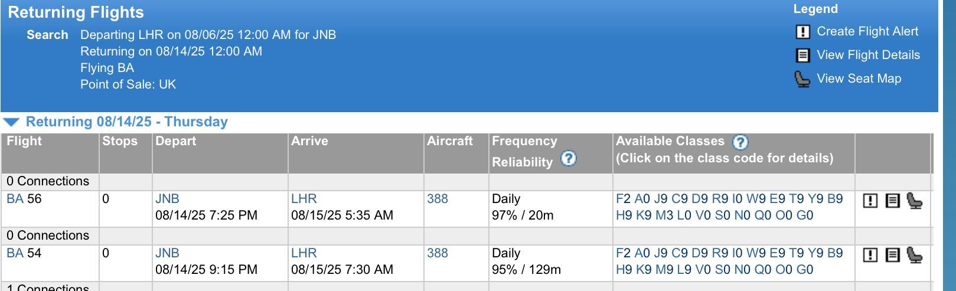Click the Available Classes help icon
The image size is (956, 291).
pos(740,142)
